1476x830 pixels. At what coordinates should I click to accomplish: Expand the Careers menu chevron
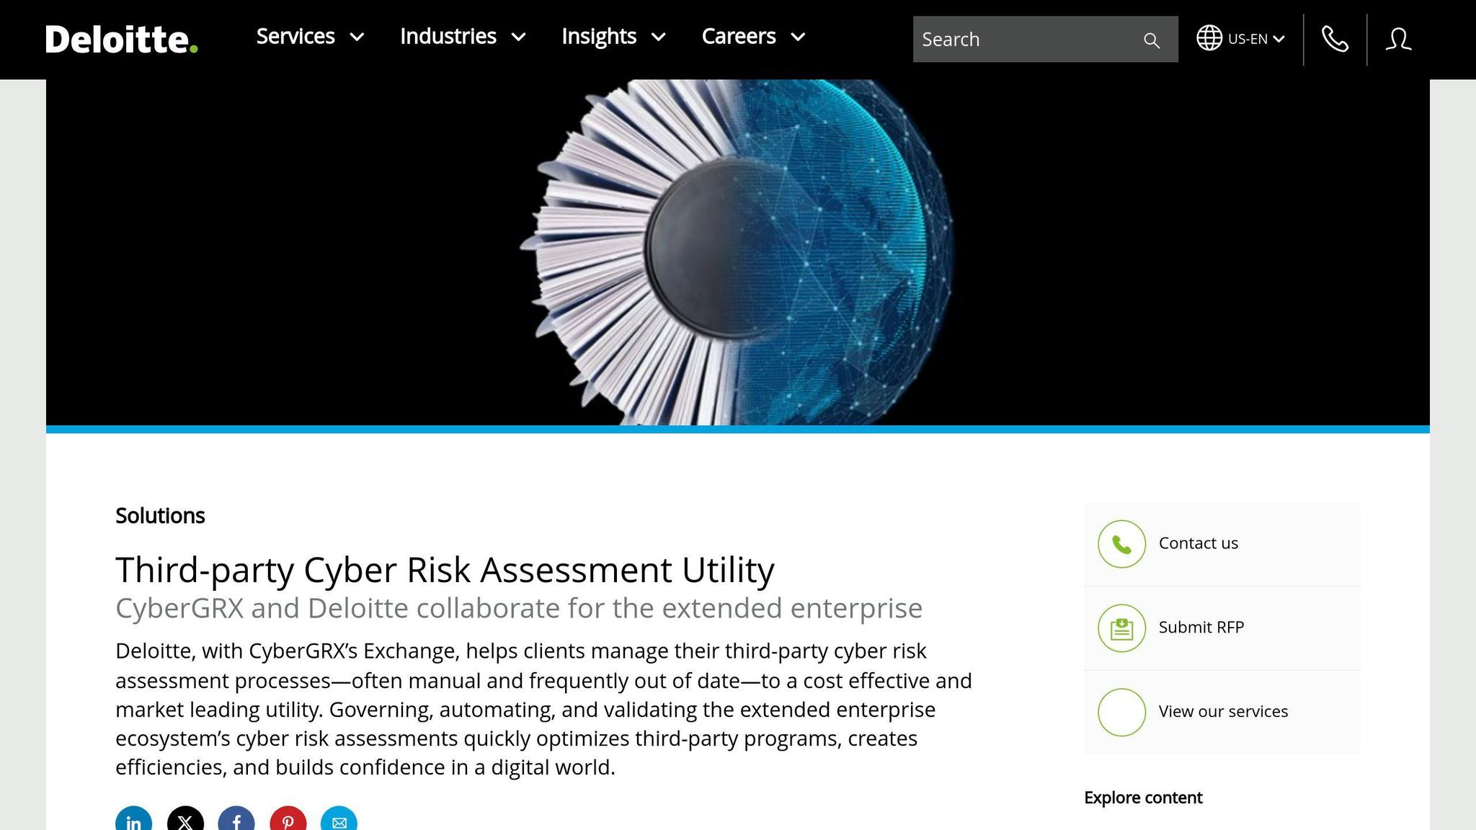[x=798, y=37]
